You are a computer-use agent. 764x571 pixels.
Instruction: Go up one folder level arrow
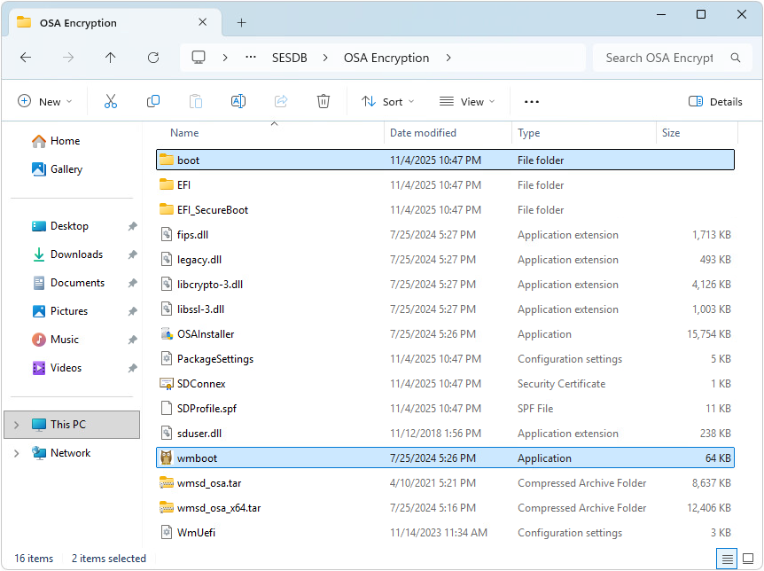111,58
